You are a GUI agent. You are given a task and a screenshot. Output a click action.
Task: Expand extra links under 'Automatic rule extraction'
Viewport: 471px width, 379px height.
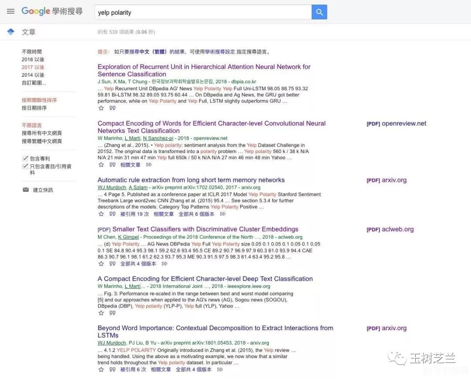click(222, 214)
